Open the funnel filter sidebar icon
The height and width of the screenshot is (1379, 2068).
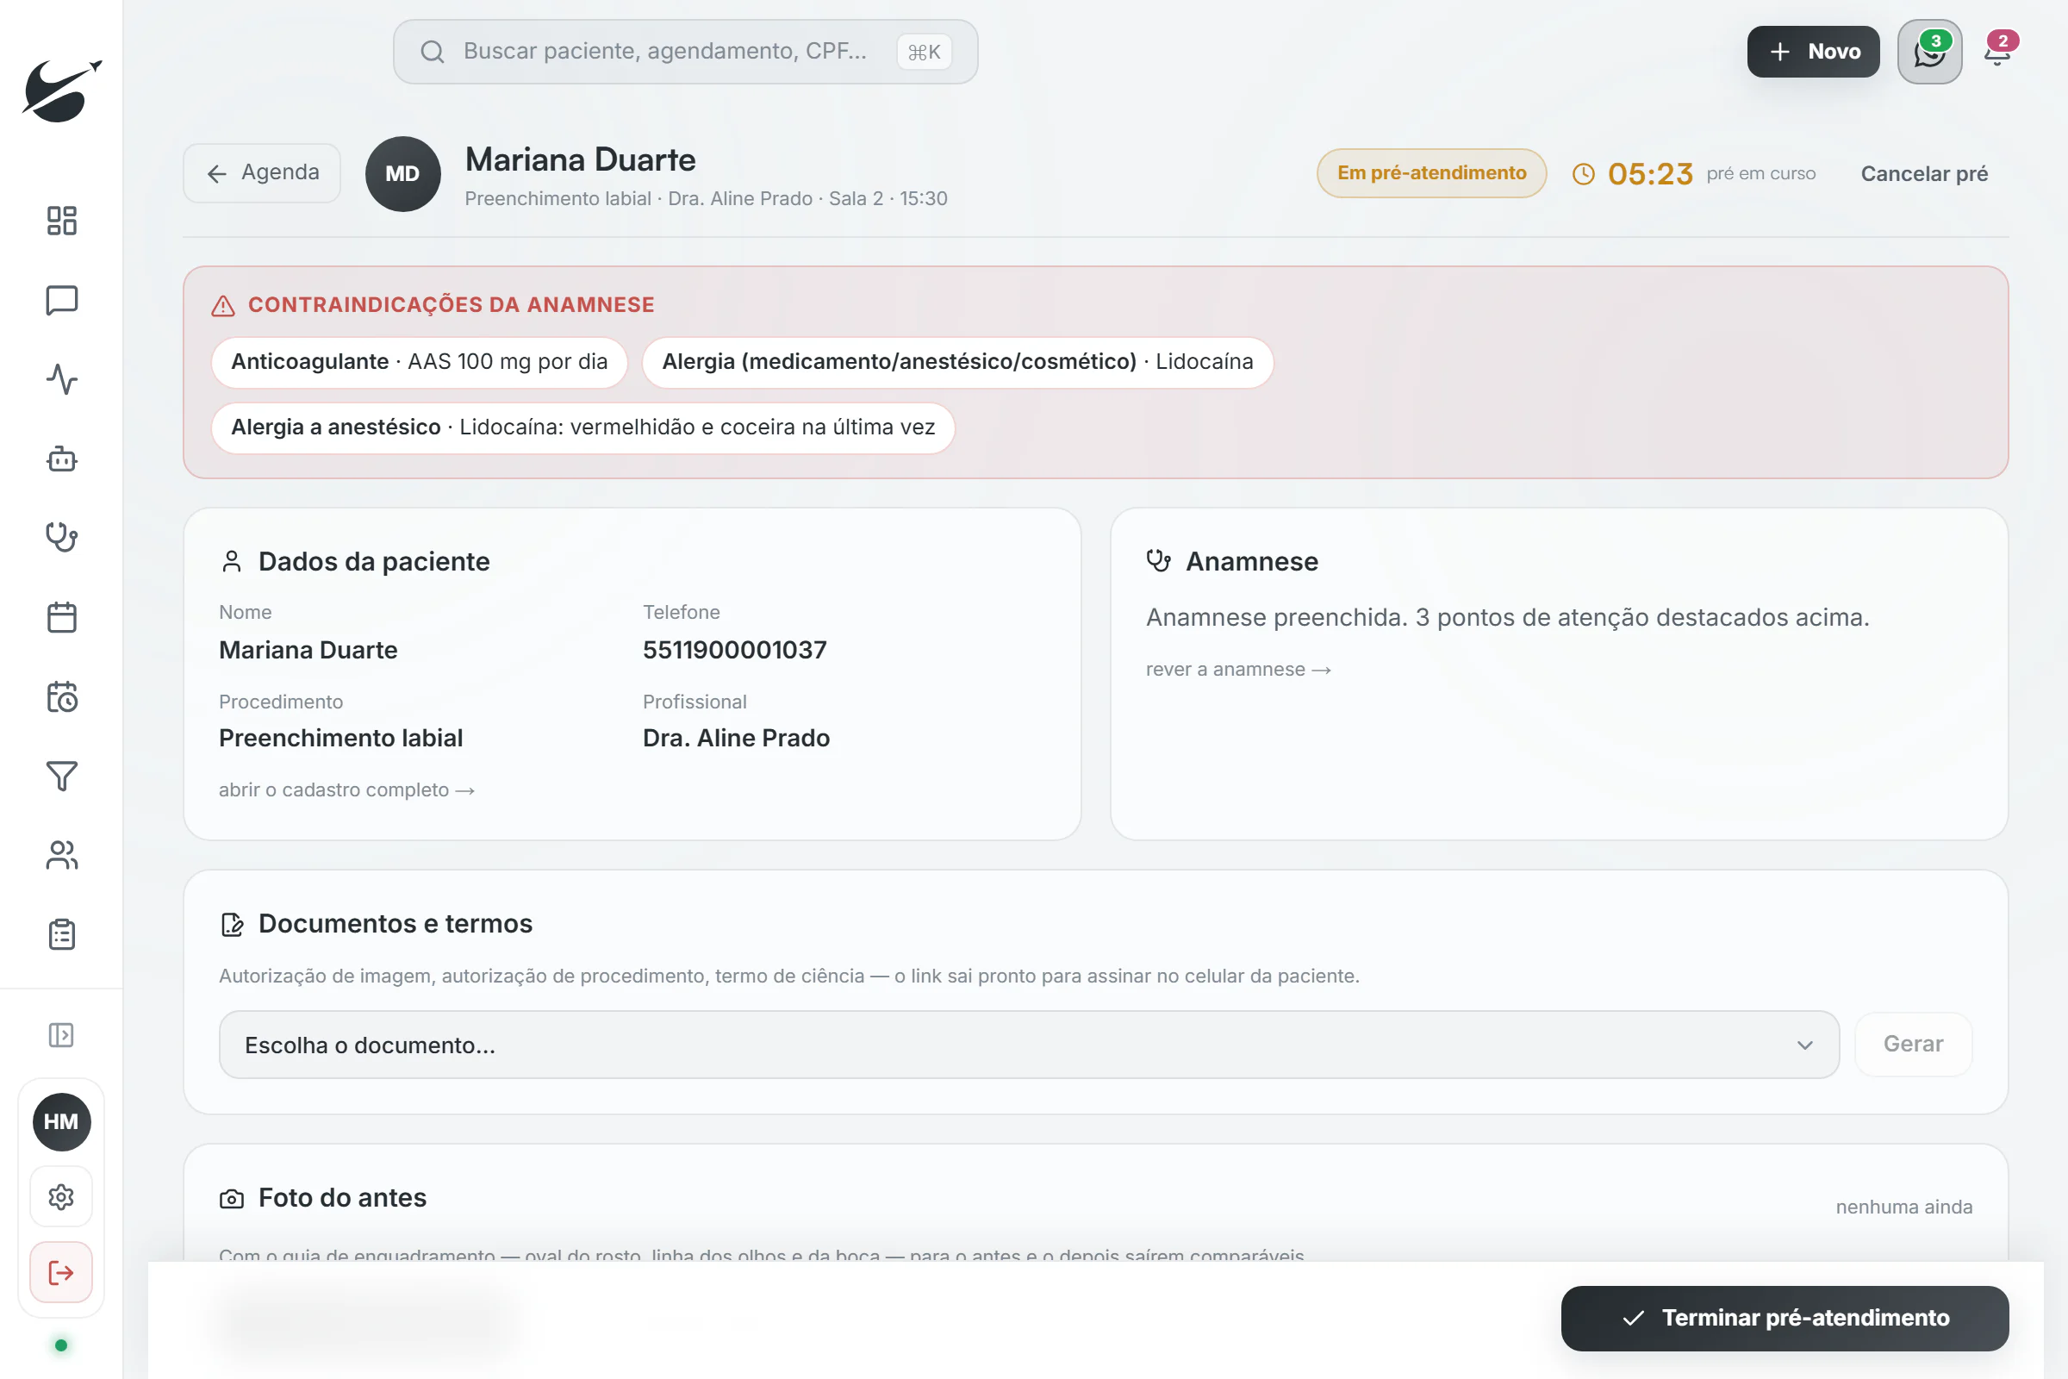[61, 776]
